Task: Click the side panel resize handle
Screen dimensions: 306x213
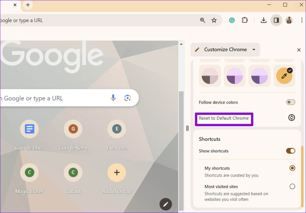Action: (187, 128)
